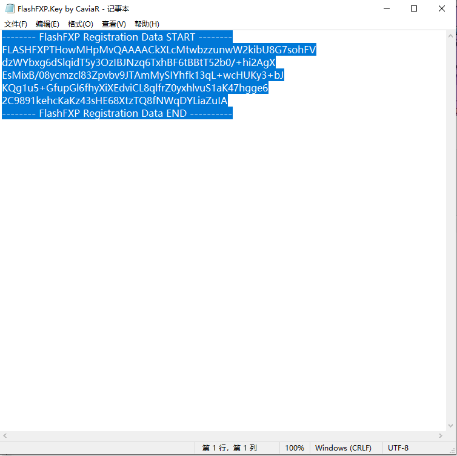Click the horizontal scrollbar right arrow
Image resolution: width=457 pixels, height=456 pixels.
pos(441,435)
